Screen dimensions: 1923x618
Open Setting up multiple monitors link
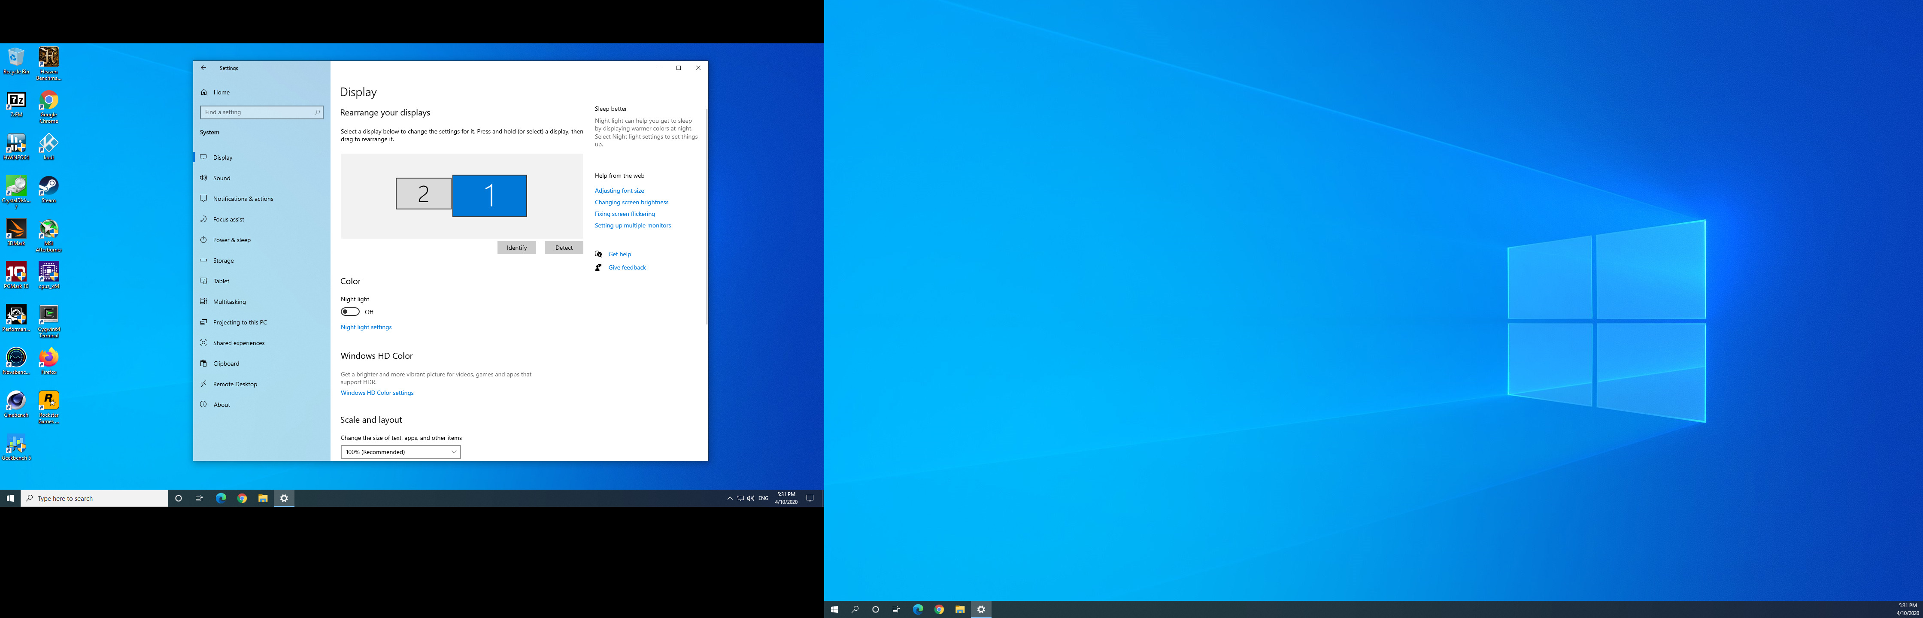pos(632,225)
